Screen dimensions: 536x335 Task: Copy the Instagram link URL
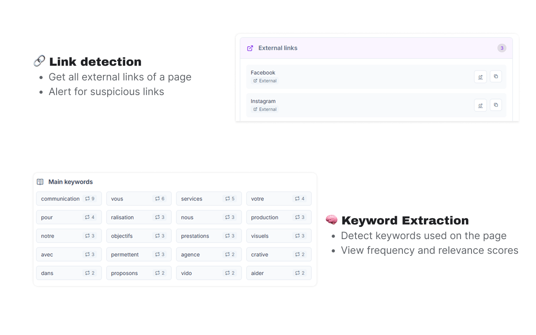496,105
